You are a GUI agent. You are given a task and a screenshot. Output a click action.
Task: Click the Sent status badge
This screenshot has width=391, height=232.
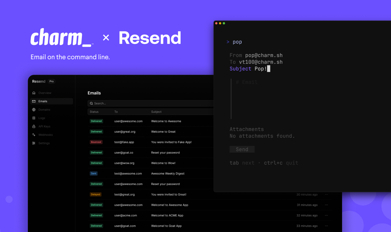click(93, 173)
